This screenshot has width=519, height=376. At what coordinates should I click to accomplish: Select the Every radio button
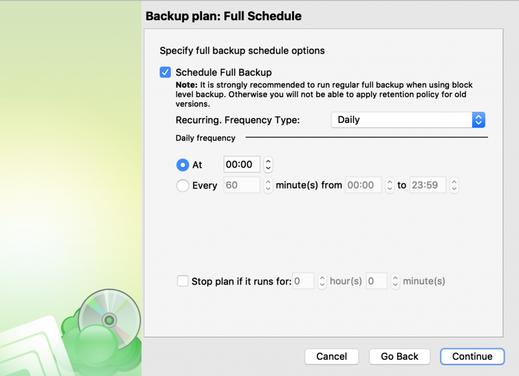[x=182, y=185]
